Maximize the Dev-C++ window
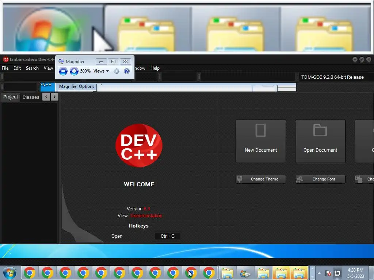374x280 pixels. (362, 59)
